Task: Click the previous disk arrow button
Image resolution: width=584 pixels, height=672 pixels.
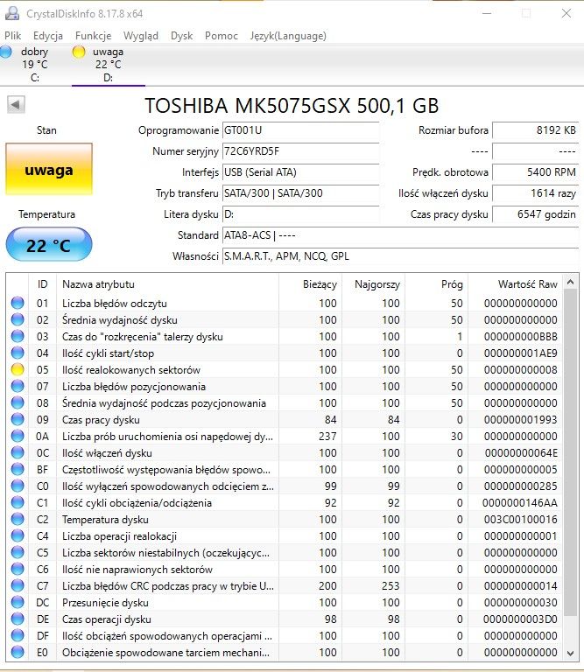Action: [x=16, y=105]
